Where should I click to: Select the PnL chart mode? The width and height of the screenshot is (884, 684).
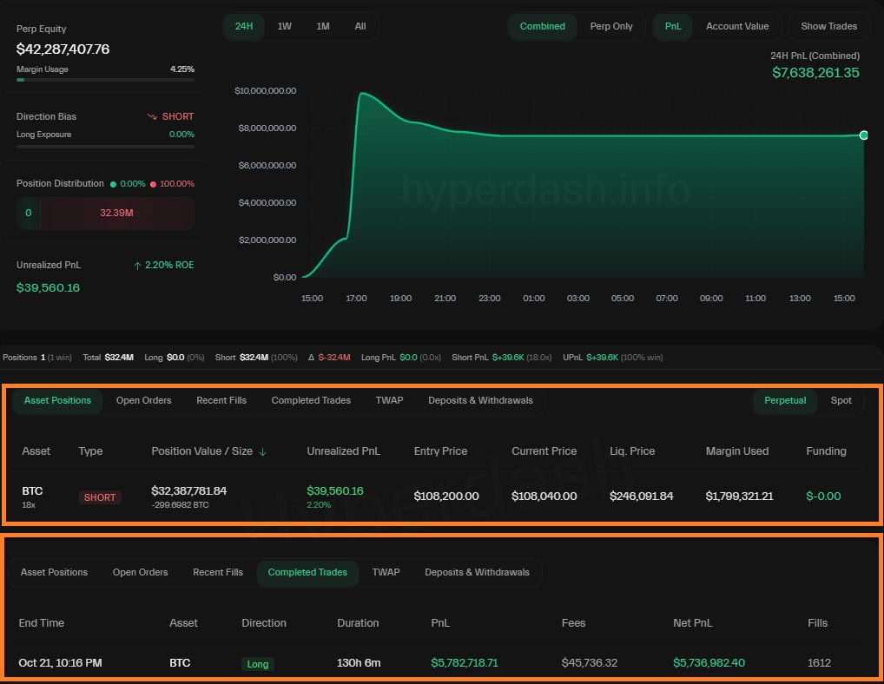673,27
